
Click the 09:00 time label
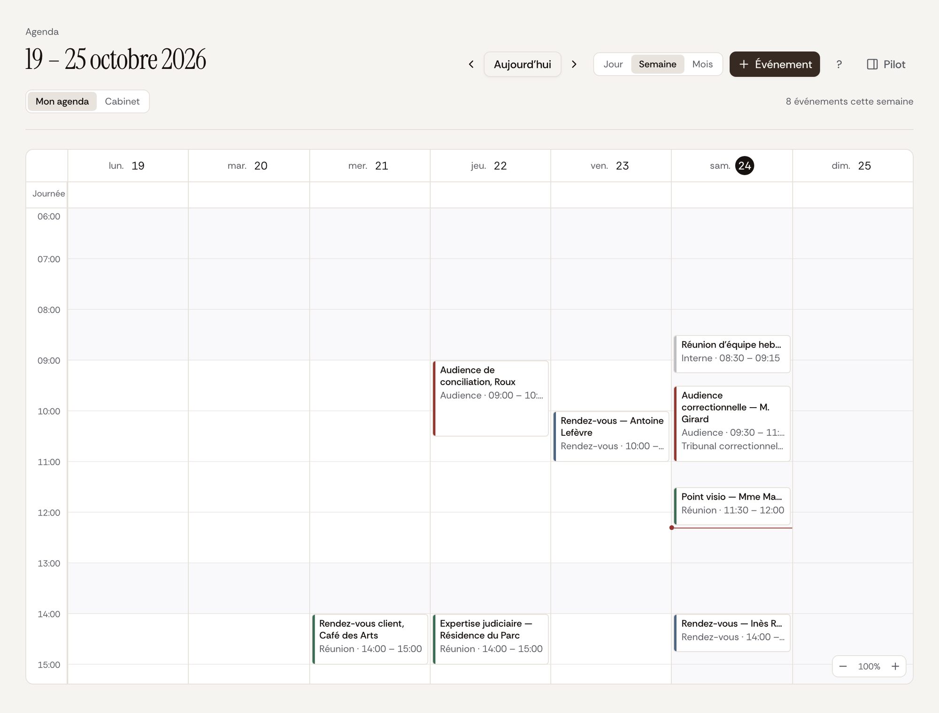(49, 361)
